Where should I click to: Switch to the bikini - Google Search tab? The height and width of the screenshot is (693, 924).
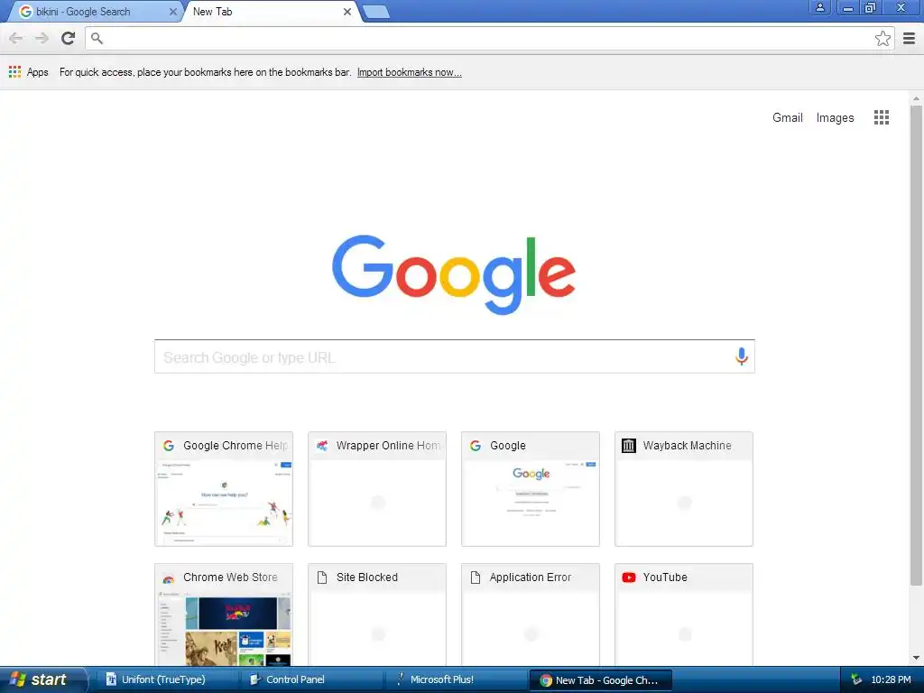[x=97, y=12]
